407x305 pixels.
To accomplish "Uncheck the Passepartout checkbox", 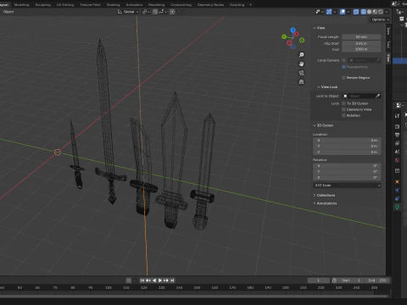I will (343, 67).
